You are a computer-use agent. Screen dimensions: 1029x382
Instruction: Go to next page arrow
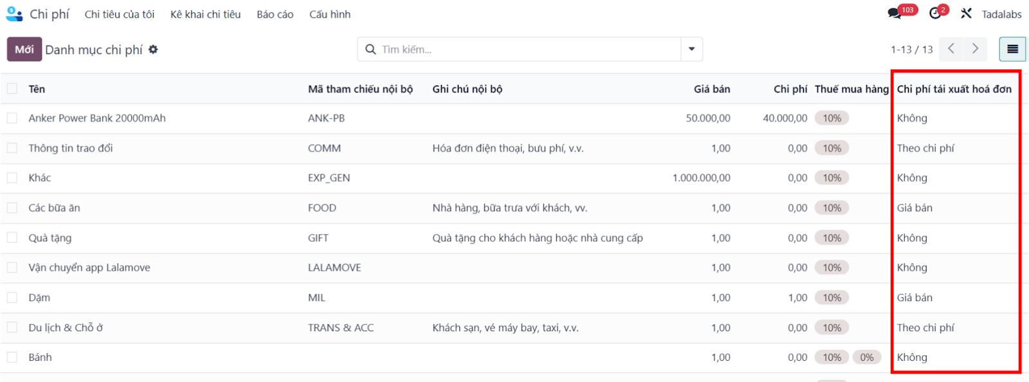pyautogui.click(x=975, y=49)
